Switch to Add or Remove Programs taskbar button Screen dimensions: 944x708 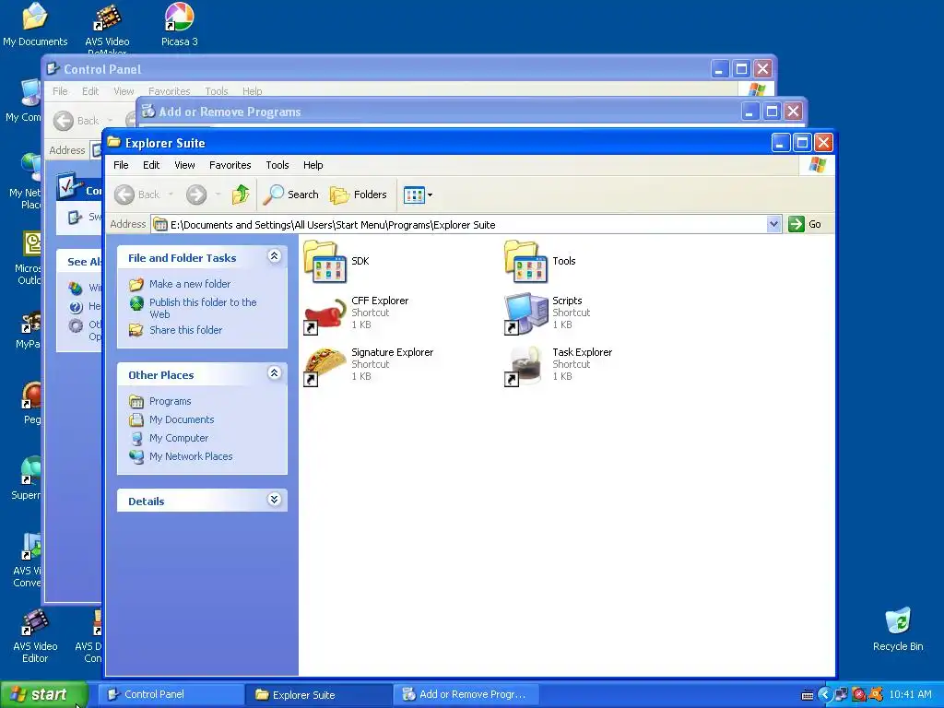tap(466, 694)
